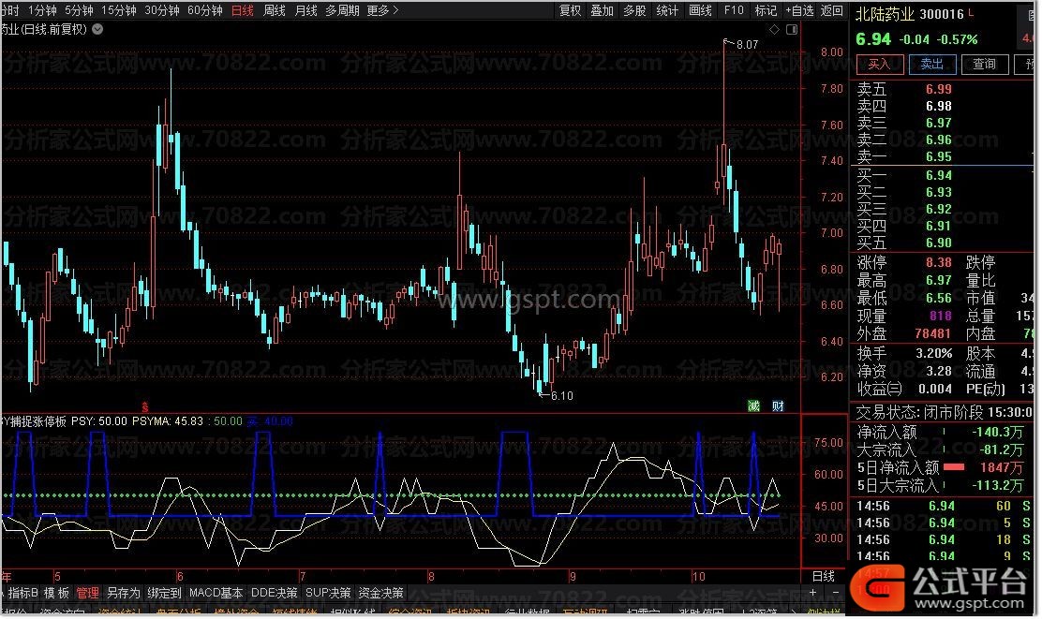Click the 另存为 save-as button
Image resolution: width=1042 pixels, height=619 pixels.
click(124, 593)
